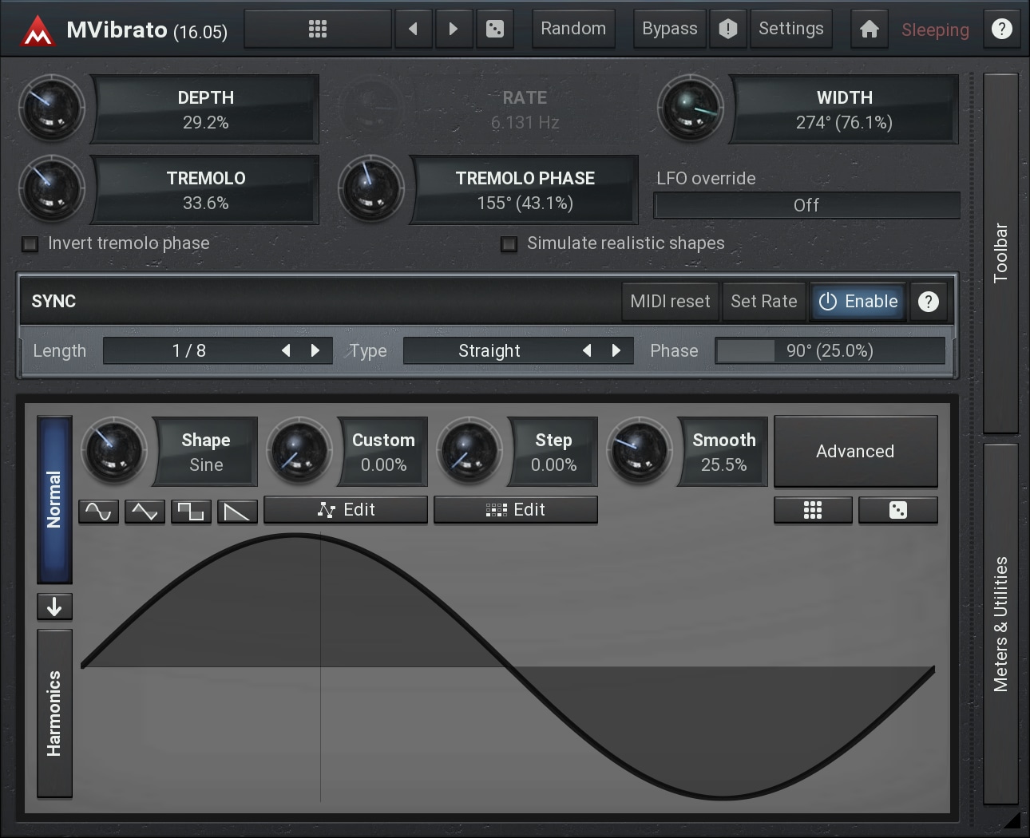This screenshot has width=1030, height=838.
Task: Toggle the sync Enable button
Action: pyautogui.click(x=858, y=302)
